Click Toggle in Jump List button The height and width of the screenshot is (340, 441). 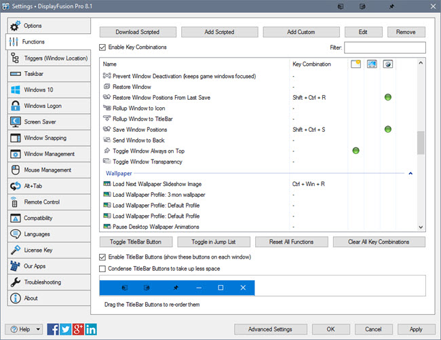(x=214, y=242)
